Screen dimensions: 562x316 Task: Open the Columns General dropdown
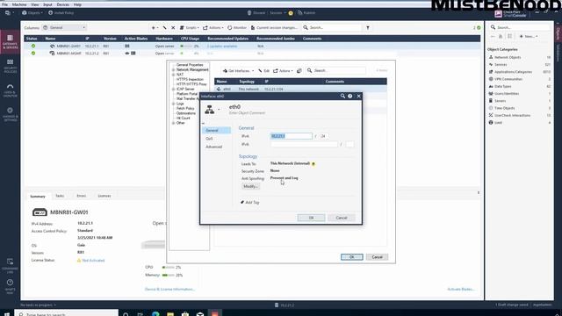64,27
